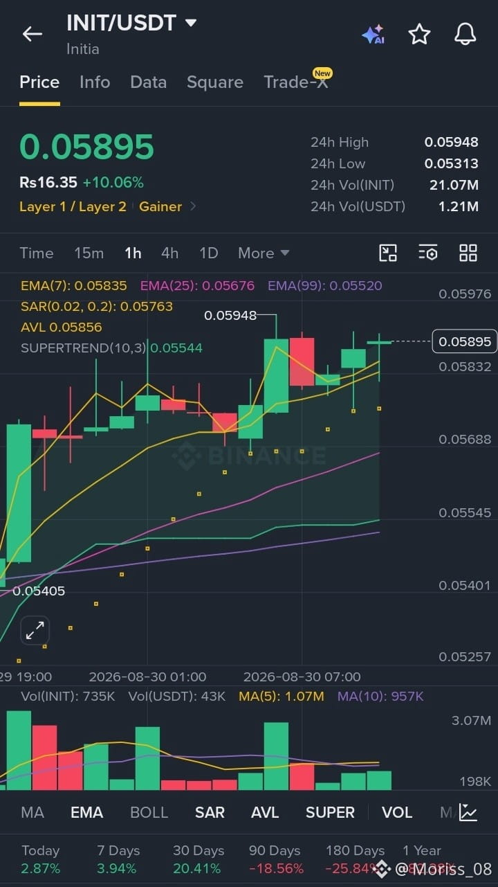Viewport: 498px width, 887px height.
Task: Click the 7 Days 3.94% performance
Action: click(x=118, y=859)
